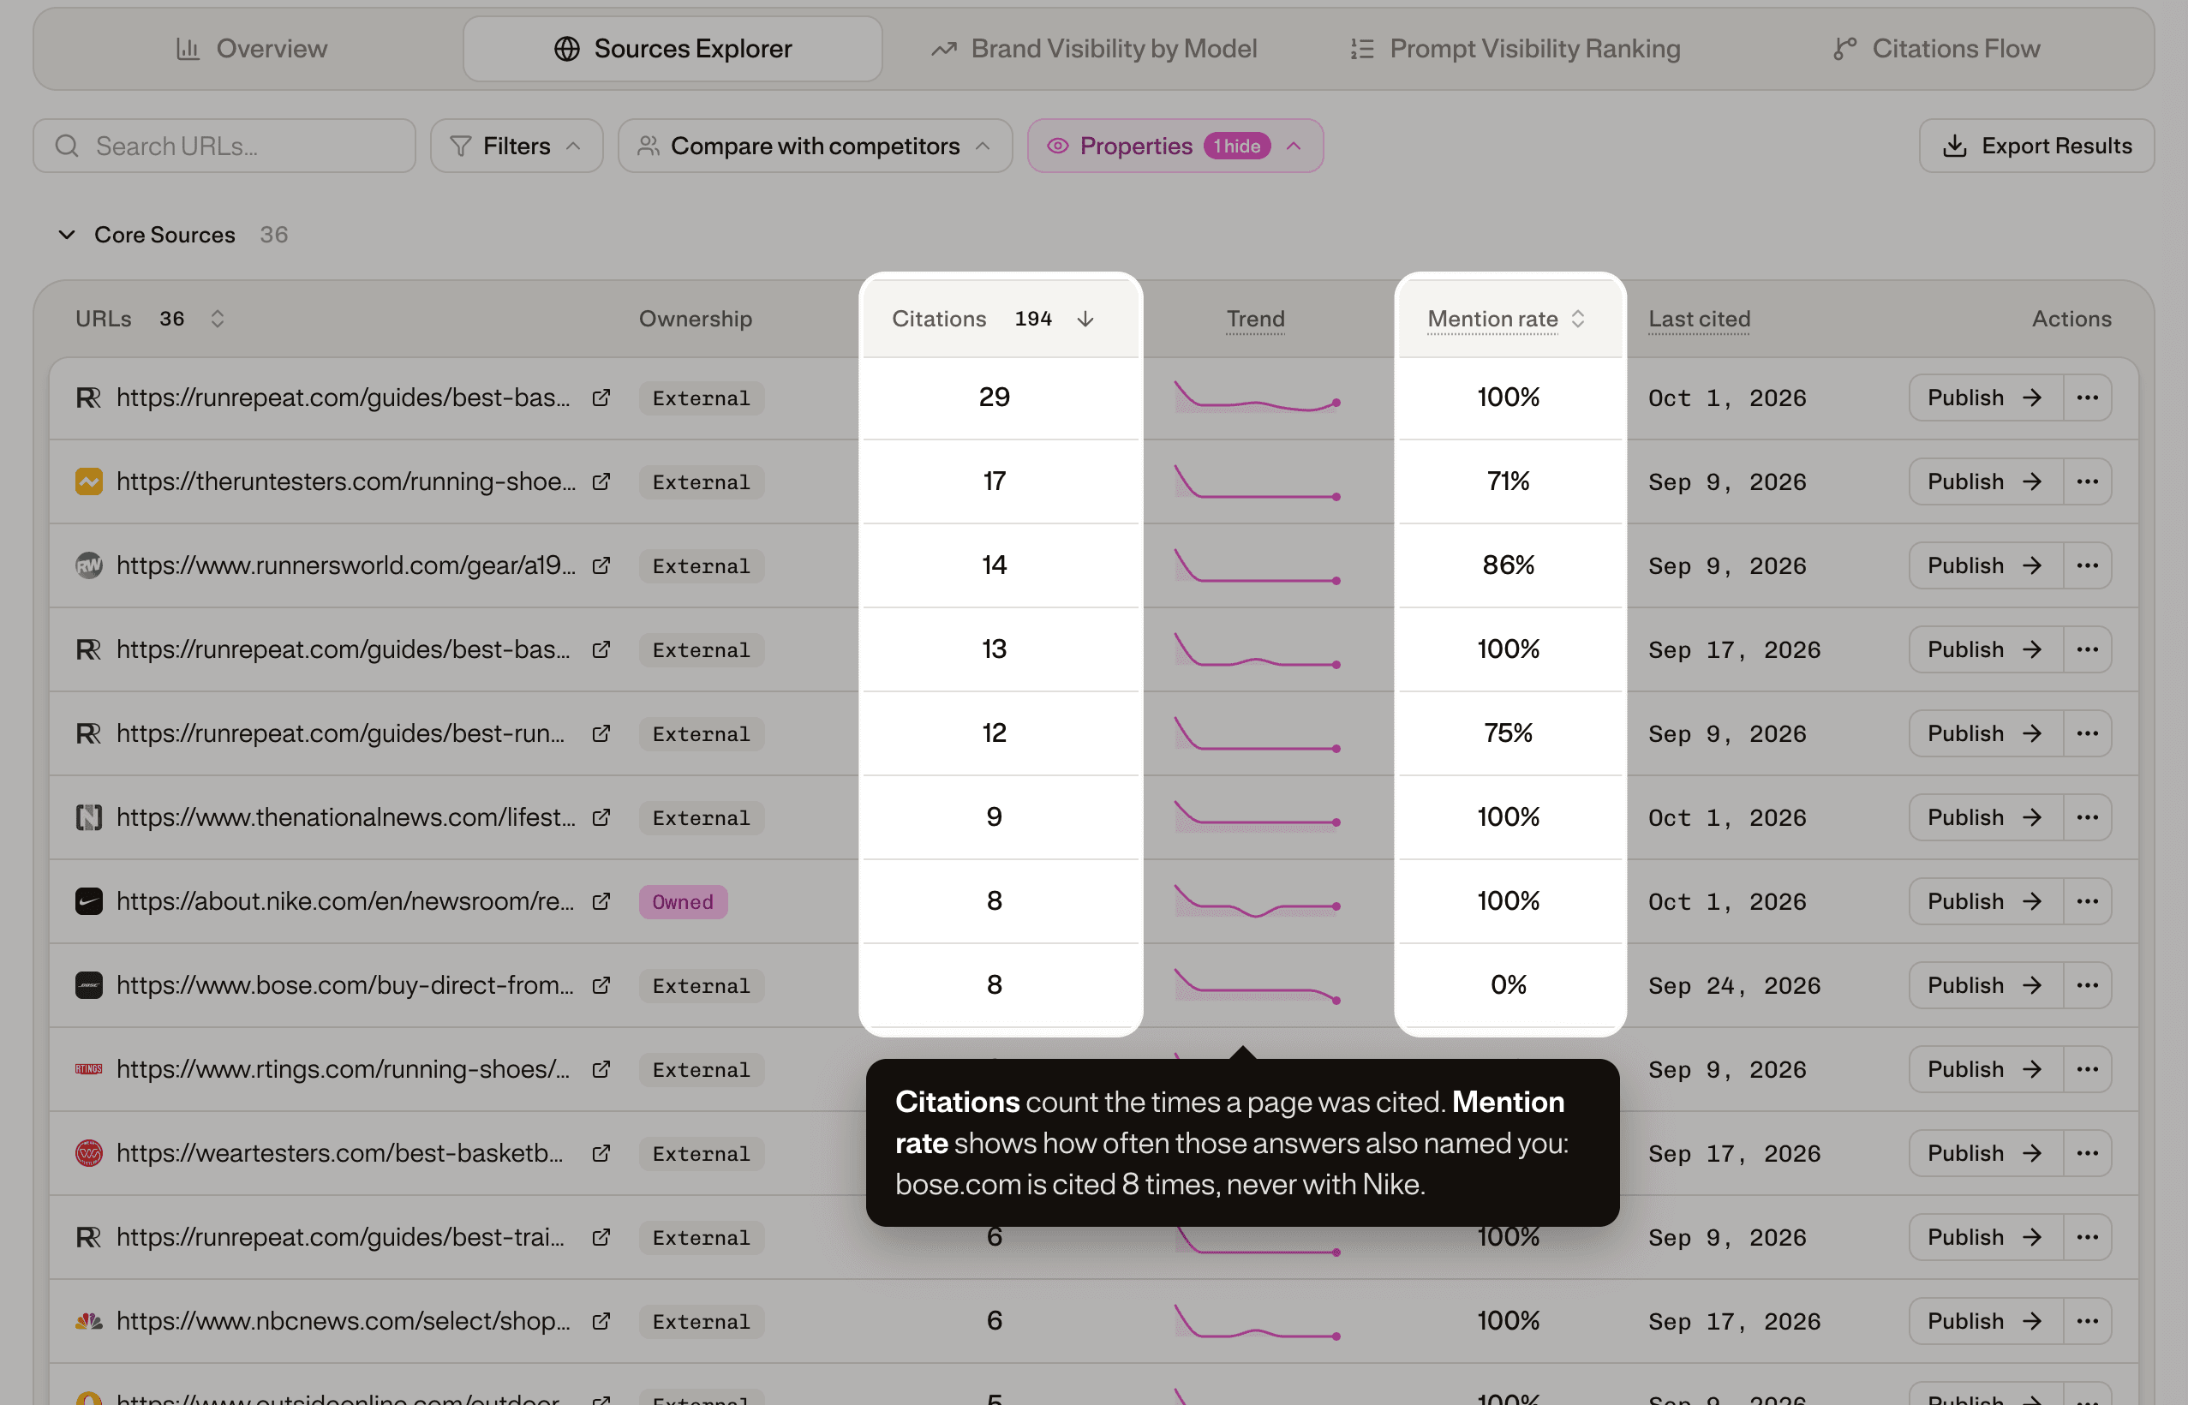
Task: Open external link icon for bose.com row
Action: click(601, 985)
